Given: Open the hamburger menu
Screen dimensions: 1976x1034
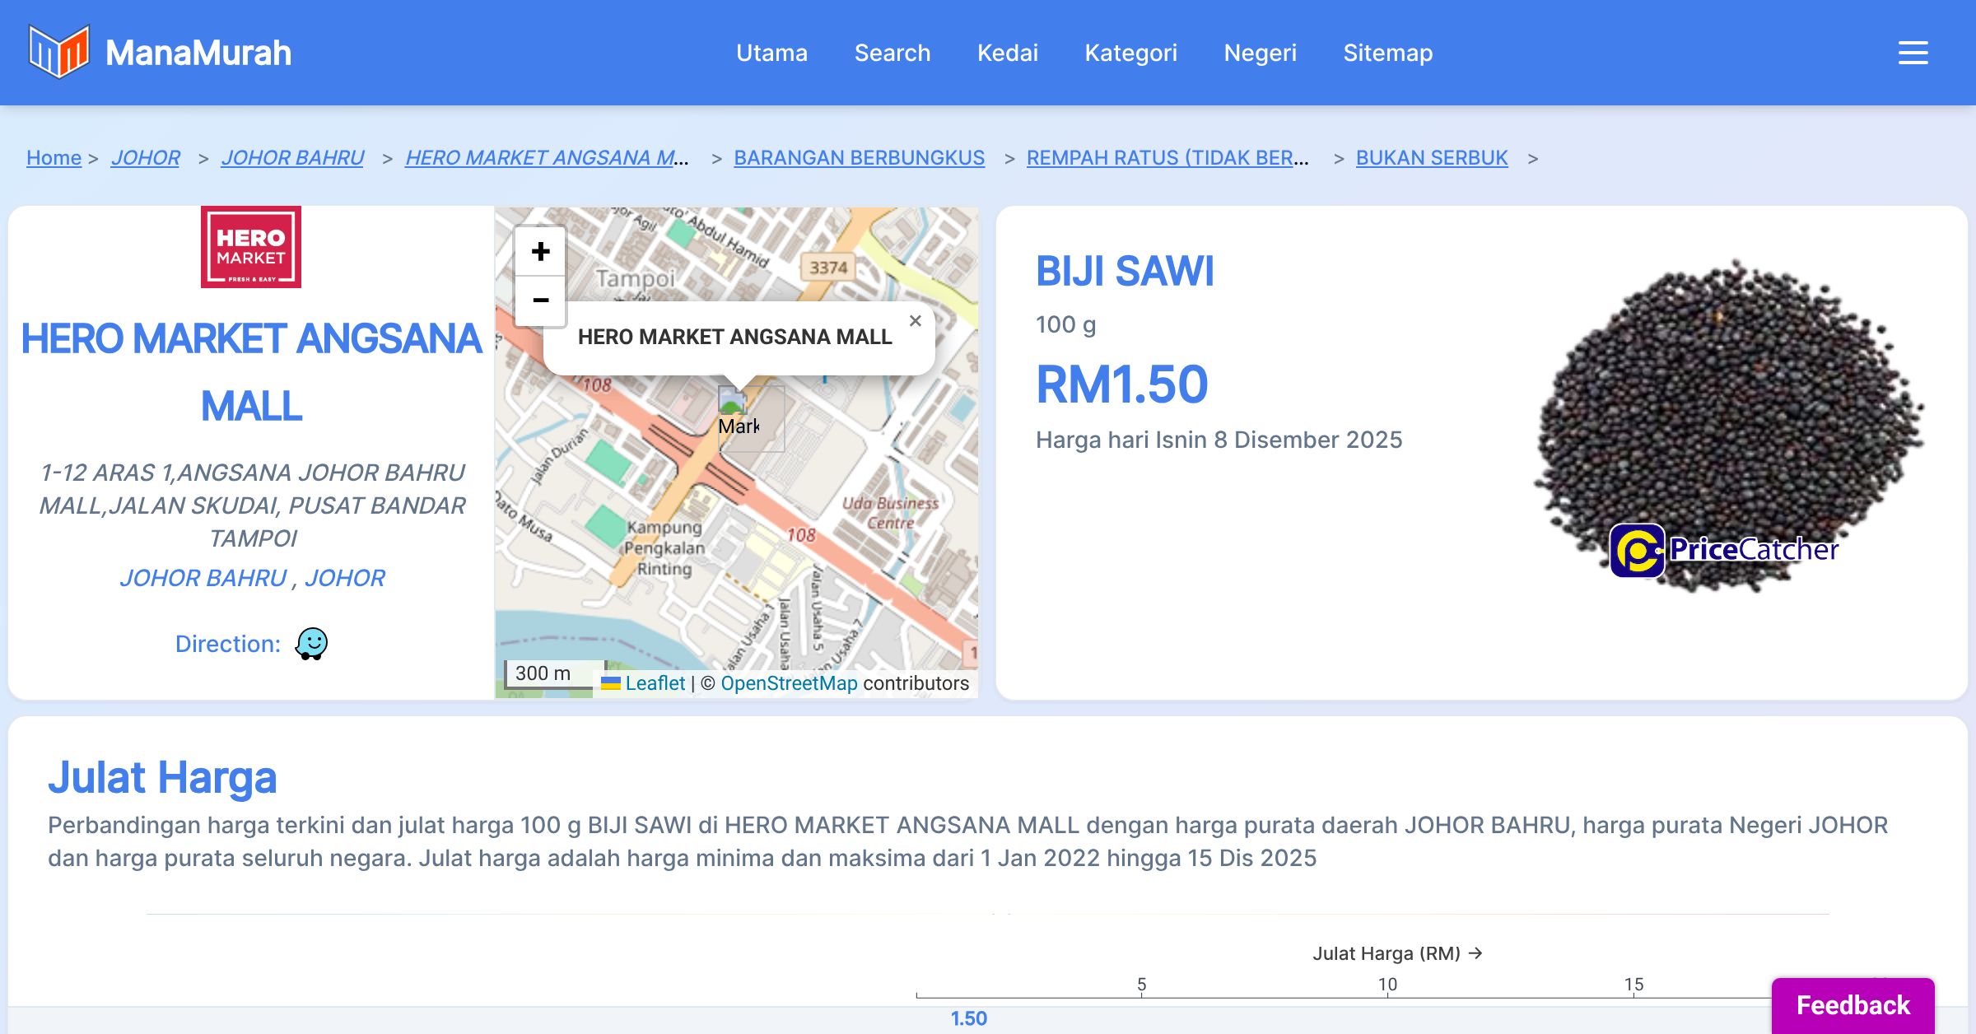Looking at the screenshot, I should [1913, 53].
